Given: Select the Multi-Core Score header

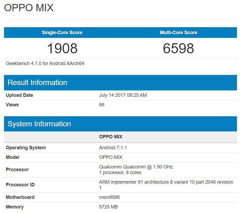Looking at the screenshot, I should click(178, 33).
